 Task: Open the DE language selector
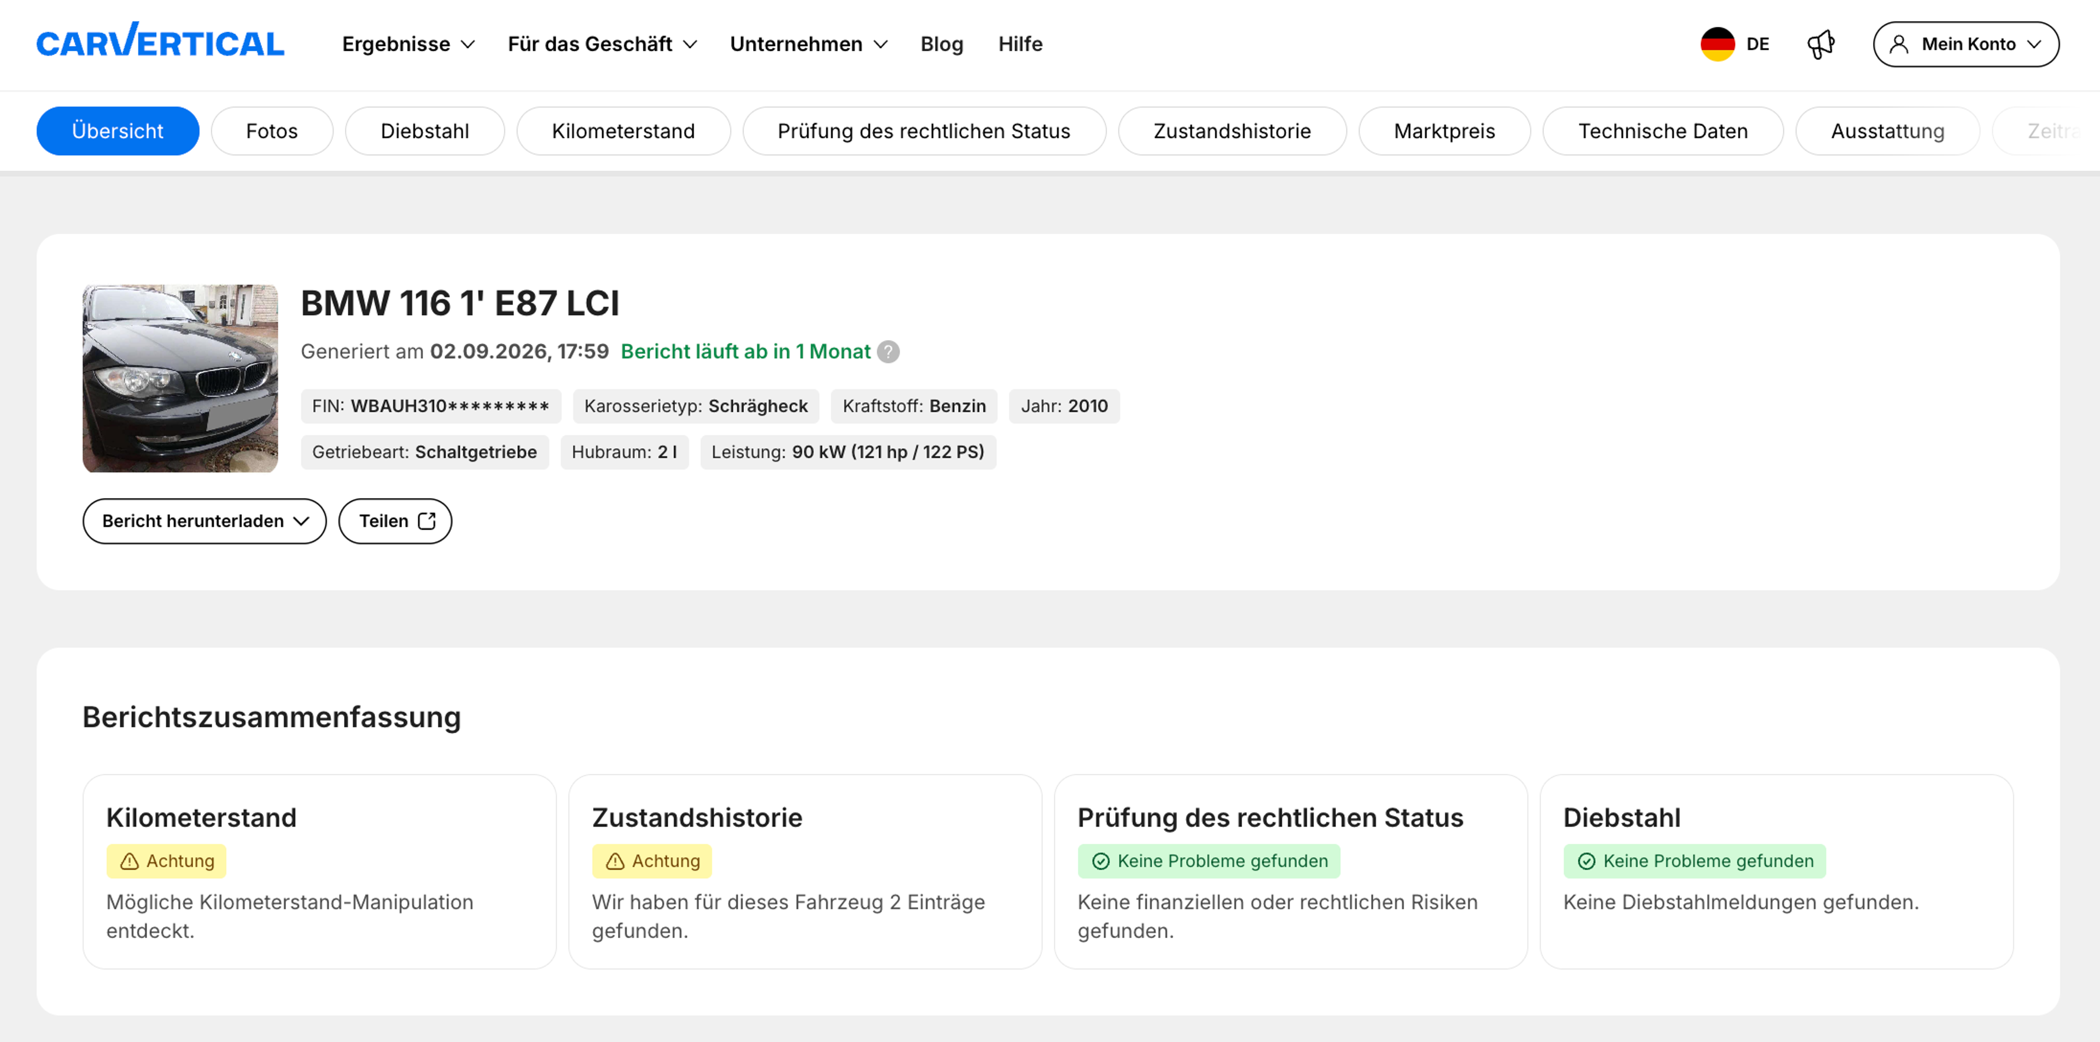(x=1736, y=44)
